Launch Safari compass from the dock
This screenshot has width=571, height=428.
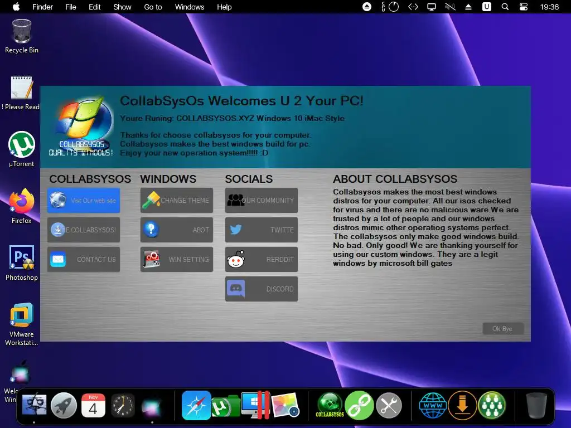pos(196,405)
